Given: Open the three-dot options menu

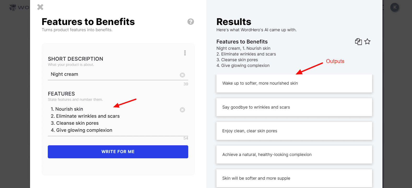Looking at the screenshot, I should coord(185,53).
